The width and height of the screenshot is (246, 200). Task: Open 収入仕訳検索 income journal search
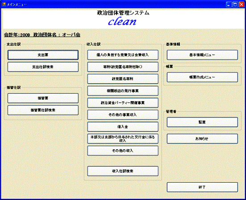[x=123, y=171]
